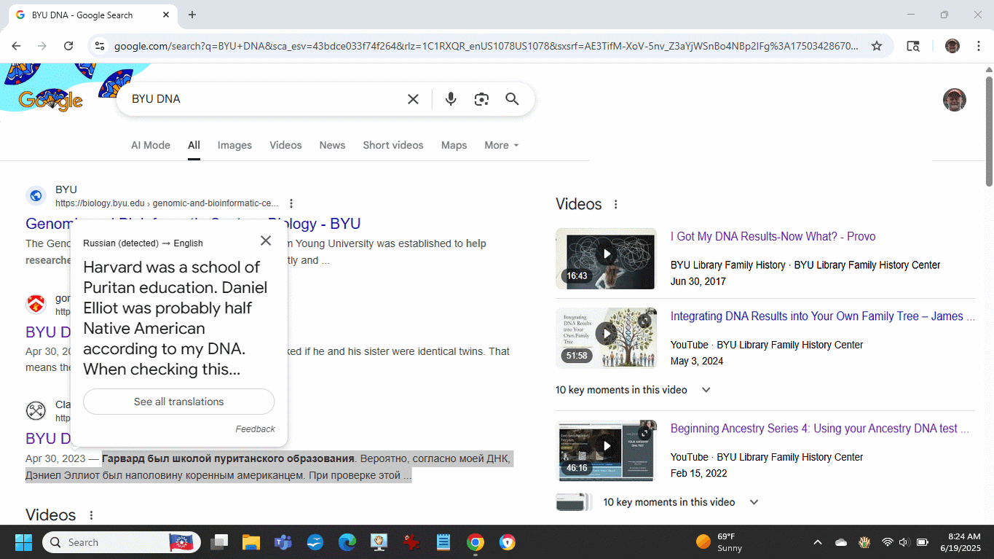The image size is (994, 559).
Task: Click the address bar URL
Action: [x=486, y=46]
